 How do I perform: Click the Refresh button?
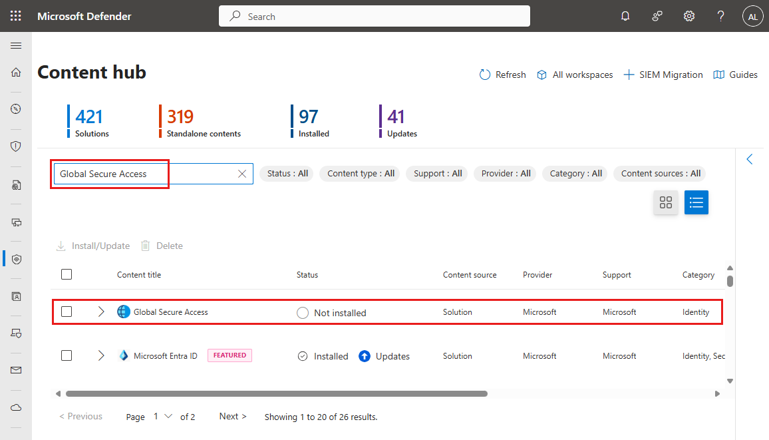coord(503,75)
